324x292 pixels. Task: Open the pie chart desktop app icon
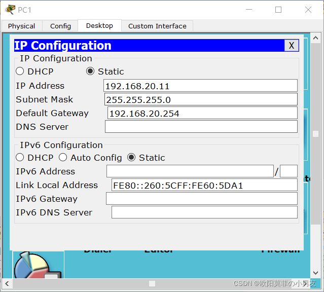click(x=39, y=265)
